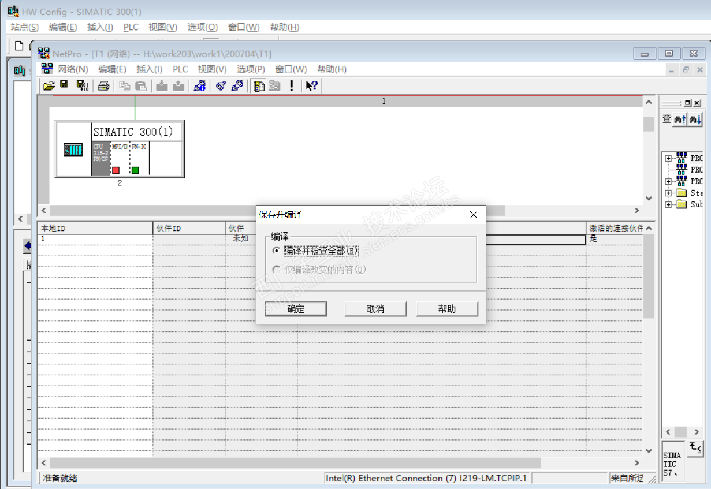Viewport: 711px width, 489px height.
Task: Select the 仅编译改变的内容 radio button
Action: pos(277,269)
